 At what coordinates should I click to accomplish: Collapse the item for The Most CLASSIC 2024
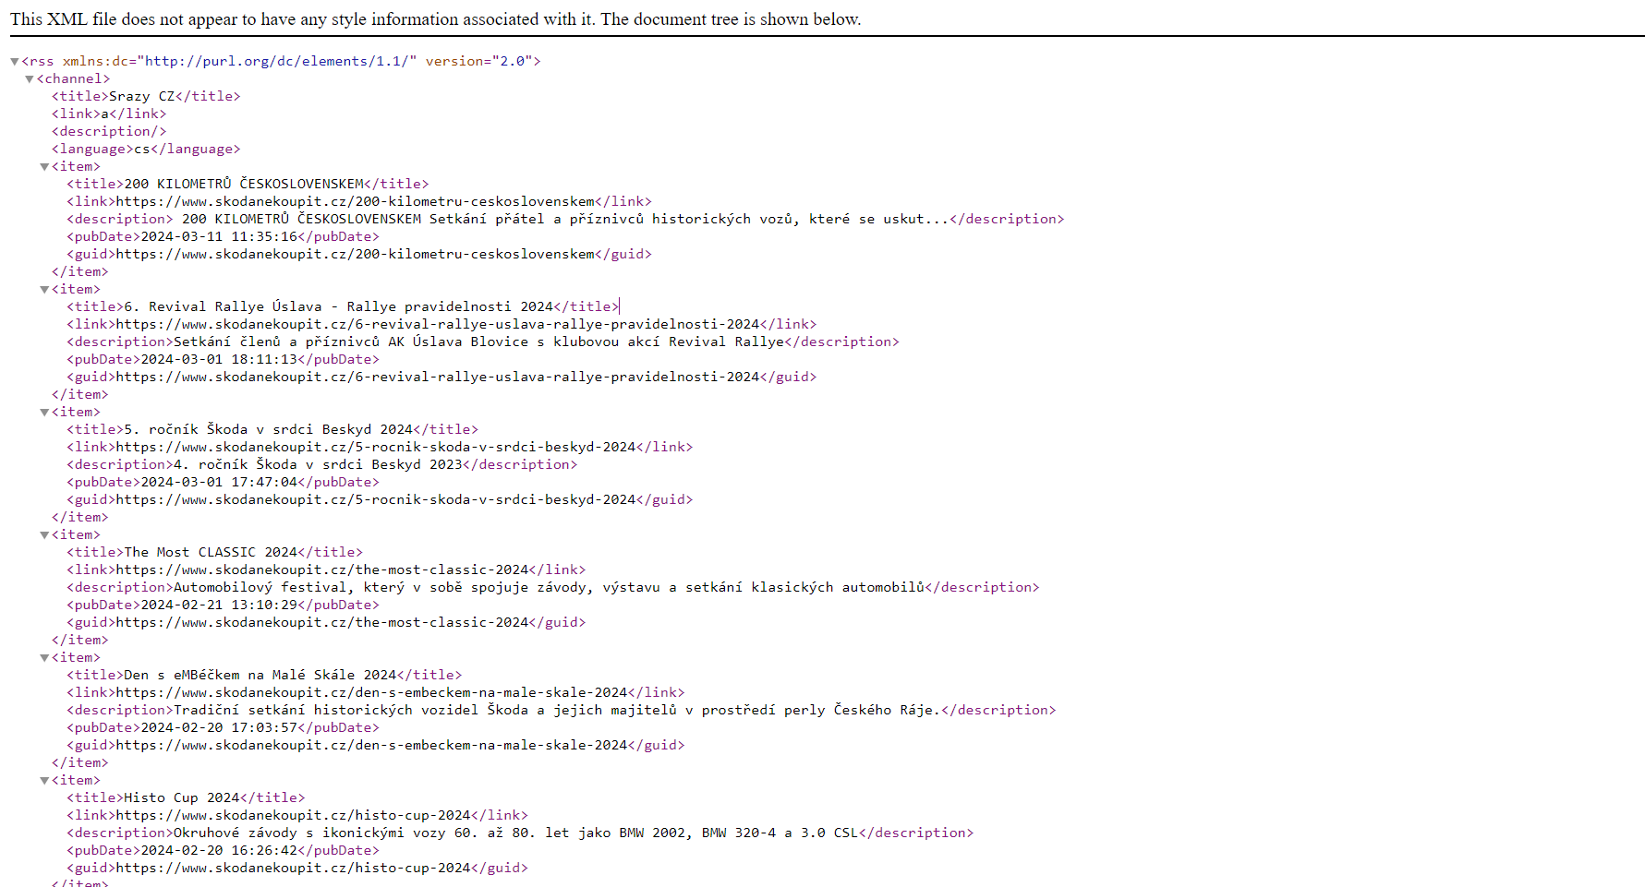[x=44, y=535]
